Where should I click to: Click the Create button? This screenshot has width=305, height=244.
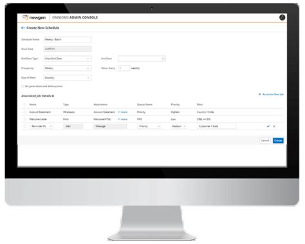278,140
